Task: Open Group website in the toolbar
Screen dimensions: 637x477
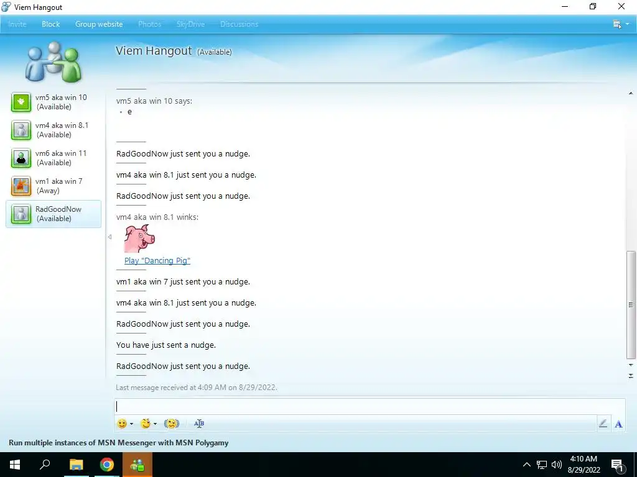Action: tap(99, 24)
